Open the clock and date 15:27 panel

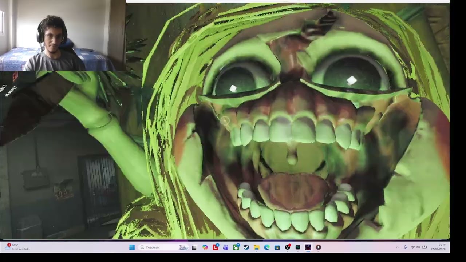438,247
